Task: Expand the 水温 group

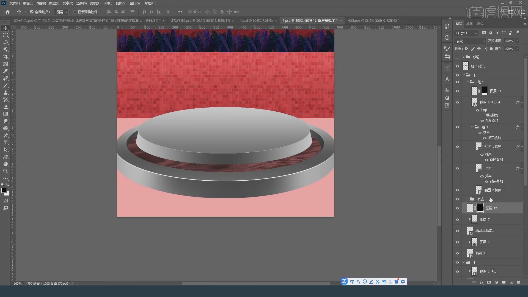Action: pyautogui.click(x=468, y=199)
